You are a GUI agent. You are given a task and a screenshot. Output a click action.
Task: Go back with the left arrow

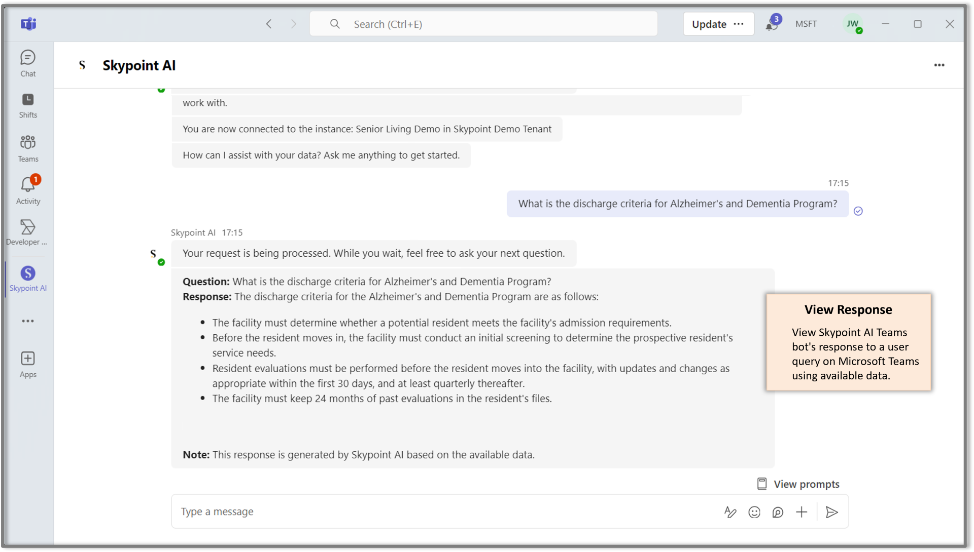(x=269, y=24)
